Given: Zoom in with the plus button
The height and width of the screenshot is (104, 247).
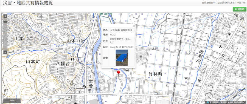Looking at the screenshot, I should coord(5,16).
